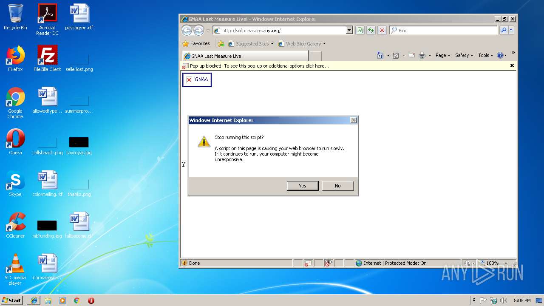Click the volume speaker tray icon
Viewport: 544px width, 306px height.
pos(504,300)
